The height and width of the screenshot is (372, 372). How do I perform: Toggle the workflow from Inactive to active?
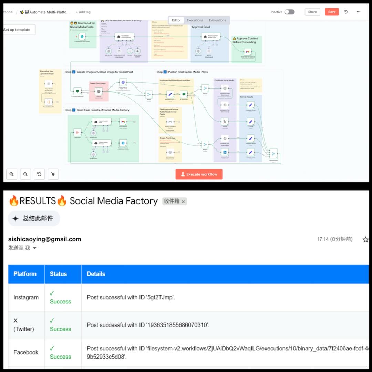[x=289, y=12]
